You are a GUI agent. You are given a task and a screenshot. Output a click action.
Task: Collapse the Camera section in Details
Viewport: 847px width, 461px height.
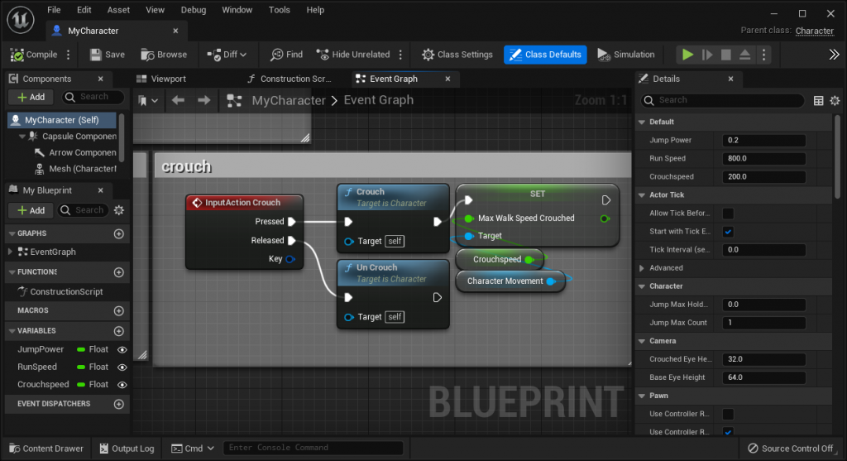642,341
